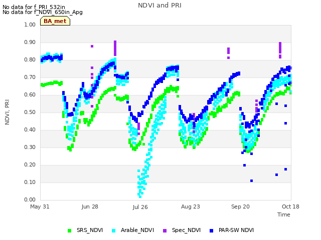Click the 0.70 y-axis tick label
321x240 pixels.
pyautogui.click(x=30, y=77)
